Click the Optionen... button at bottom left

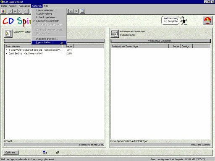point(11,153)
